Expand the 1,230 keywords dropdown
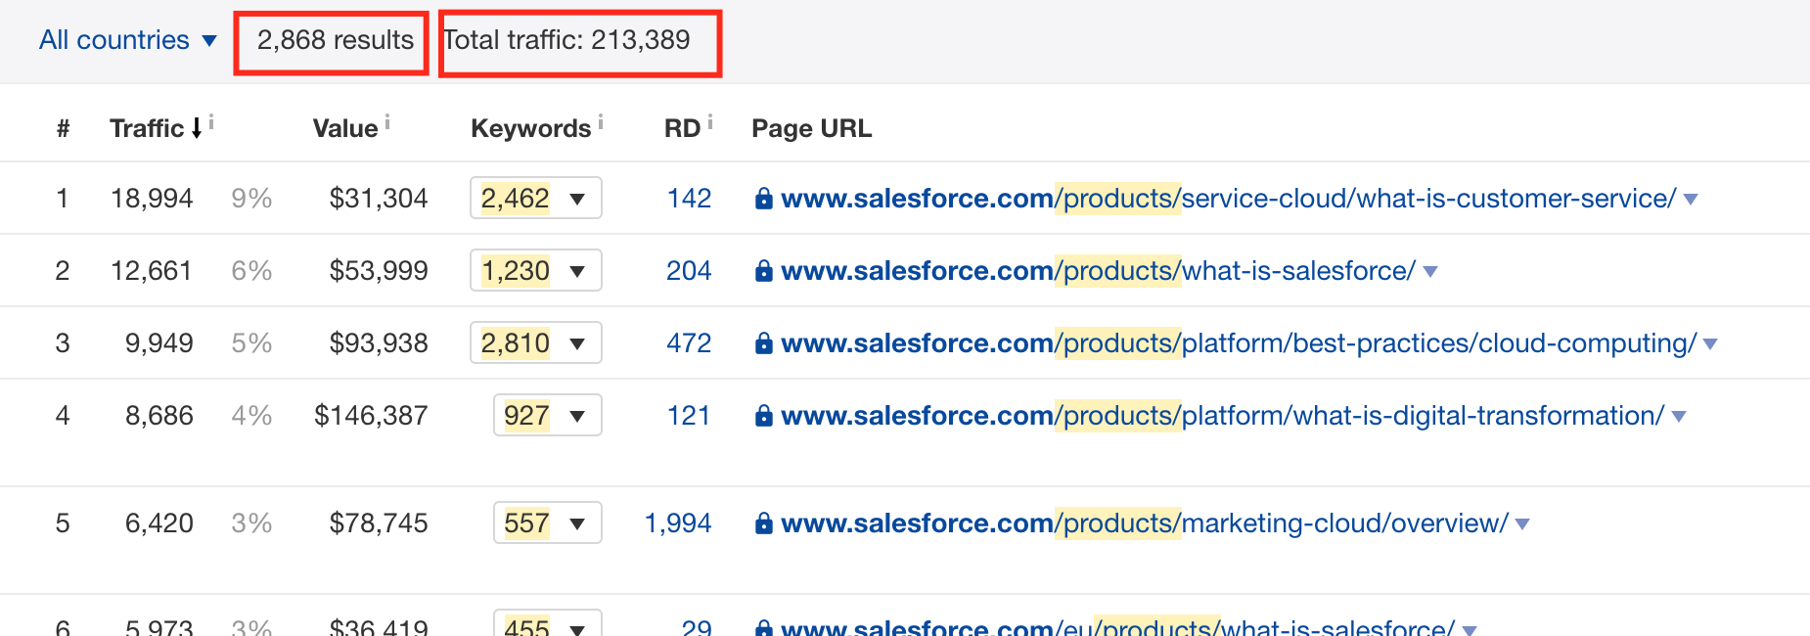The height and width of the screenshot is (636, 1810). coord(536,271)
